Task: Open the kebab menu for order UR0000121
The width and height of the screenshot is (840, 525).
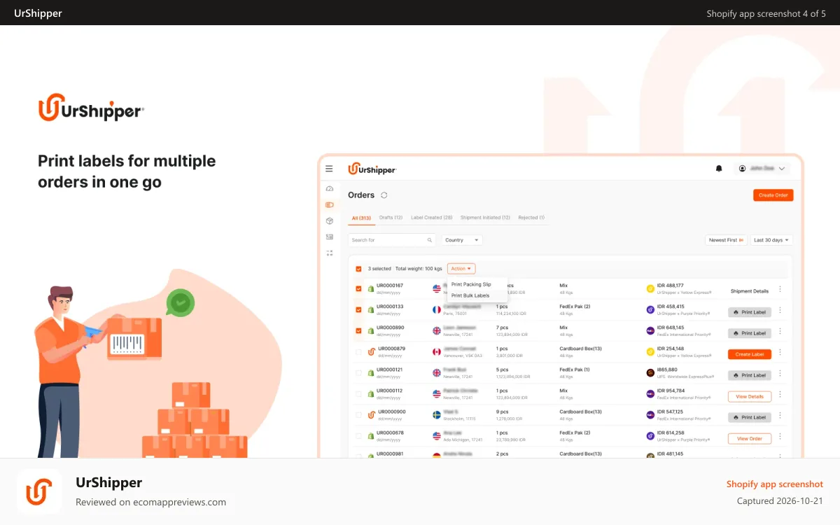Action: (780, 373)
